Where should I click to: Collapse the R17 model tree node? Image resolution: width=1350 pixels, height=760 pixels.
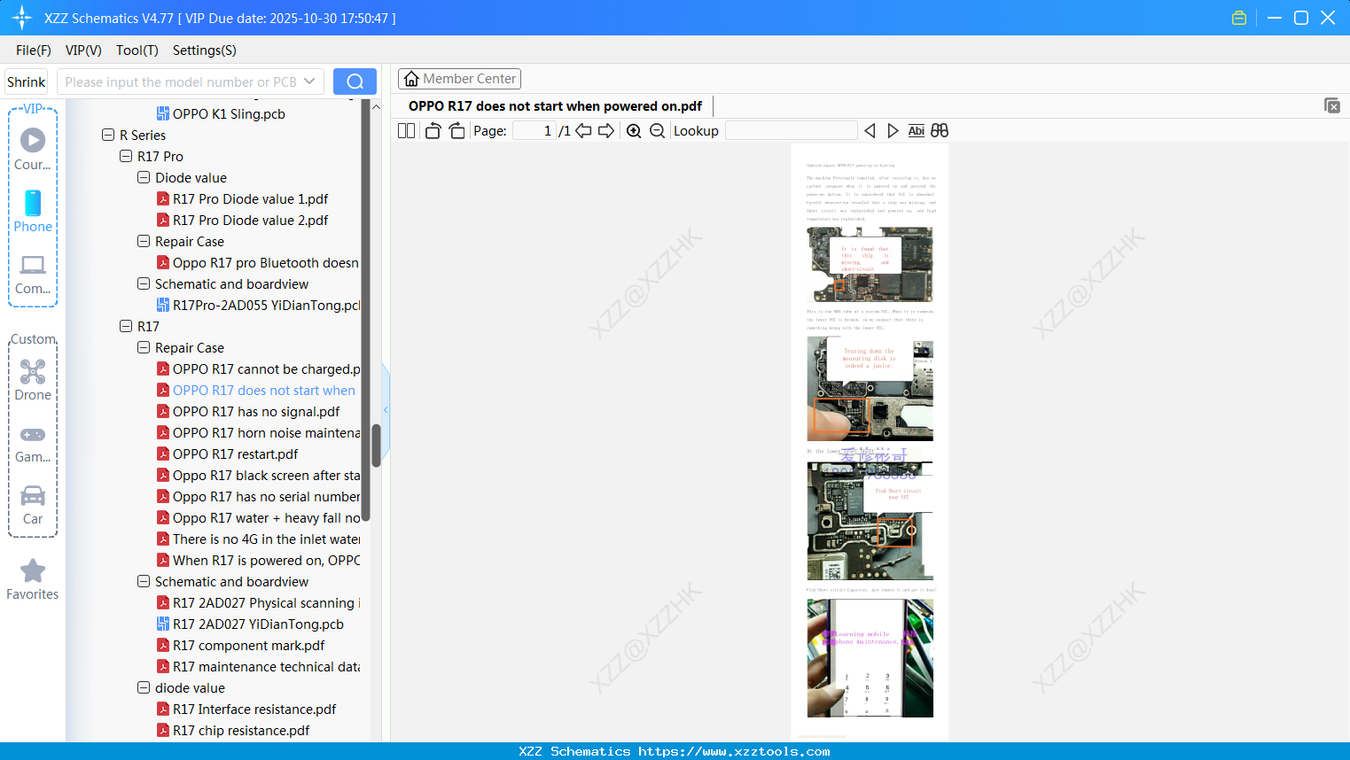[x=126, y=327]
